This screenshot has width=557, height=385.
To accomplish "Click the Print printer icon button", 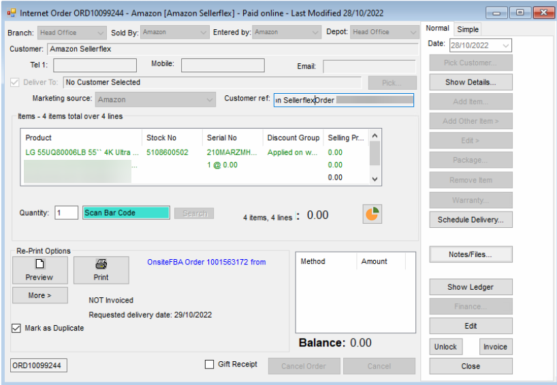I will 101,270.
